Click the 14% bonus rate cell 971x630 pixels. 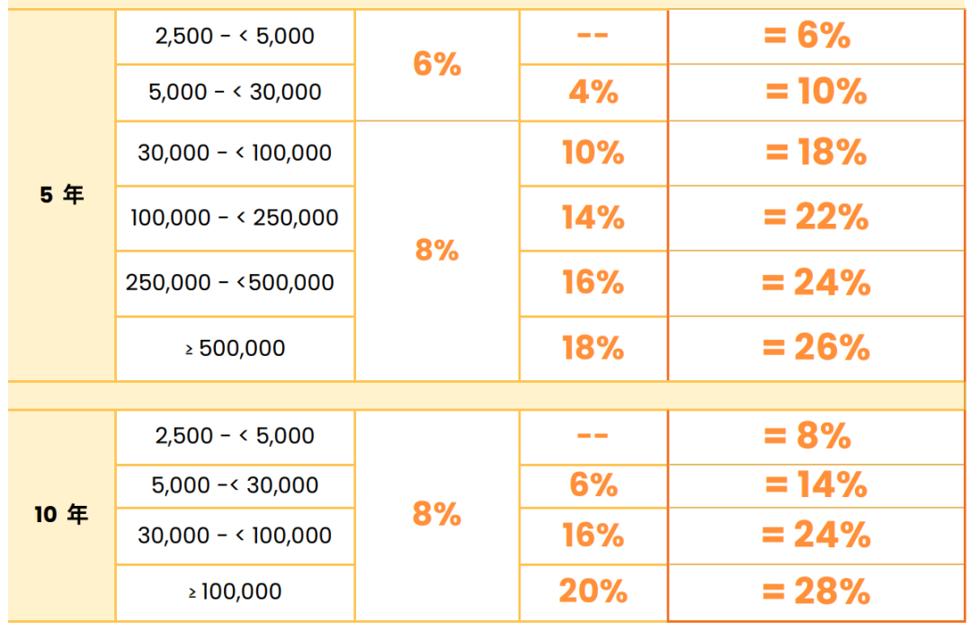(x=593, y=217)
